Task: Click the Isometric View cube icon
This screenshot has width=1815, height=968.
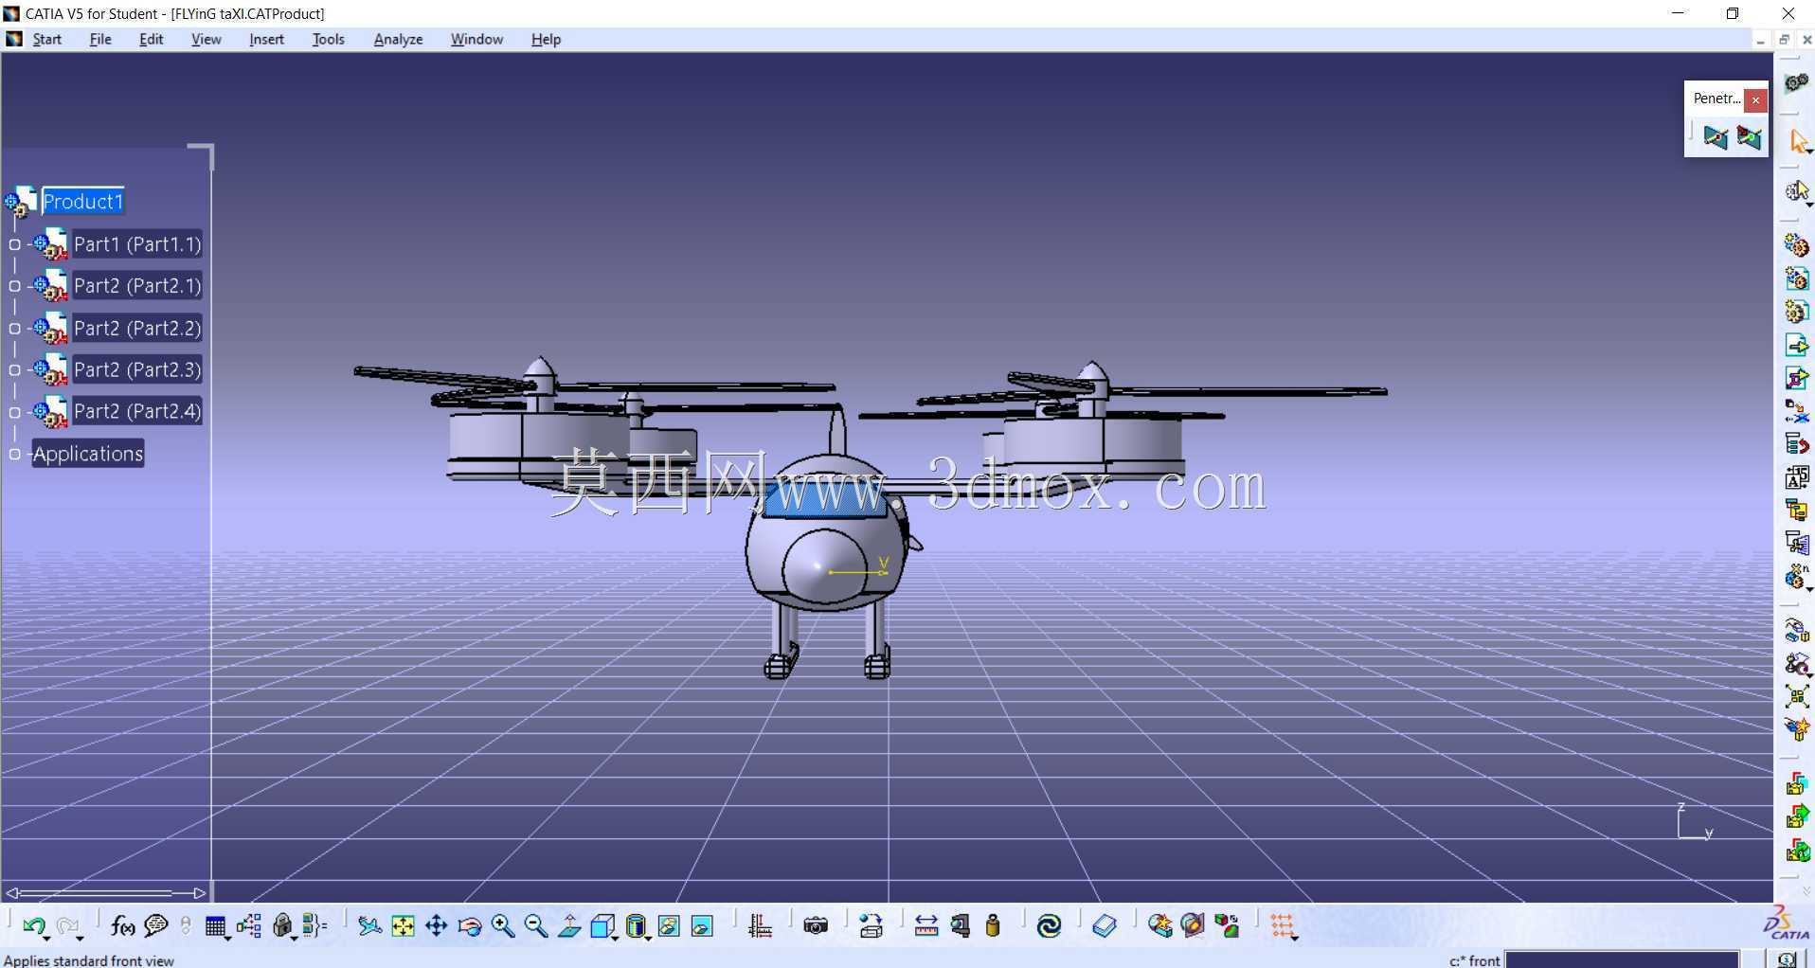Action: 602,926
